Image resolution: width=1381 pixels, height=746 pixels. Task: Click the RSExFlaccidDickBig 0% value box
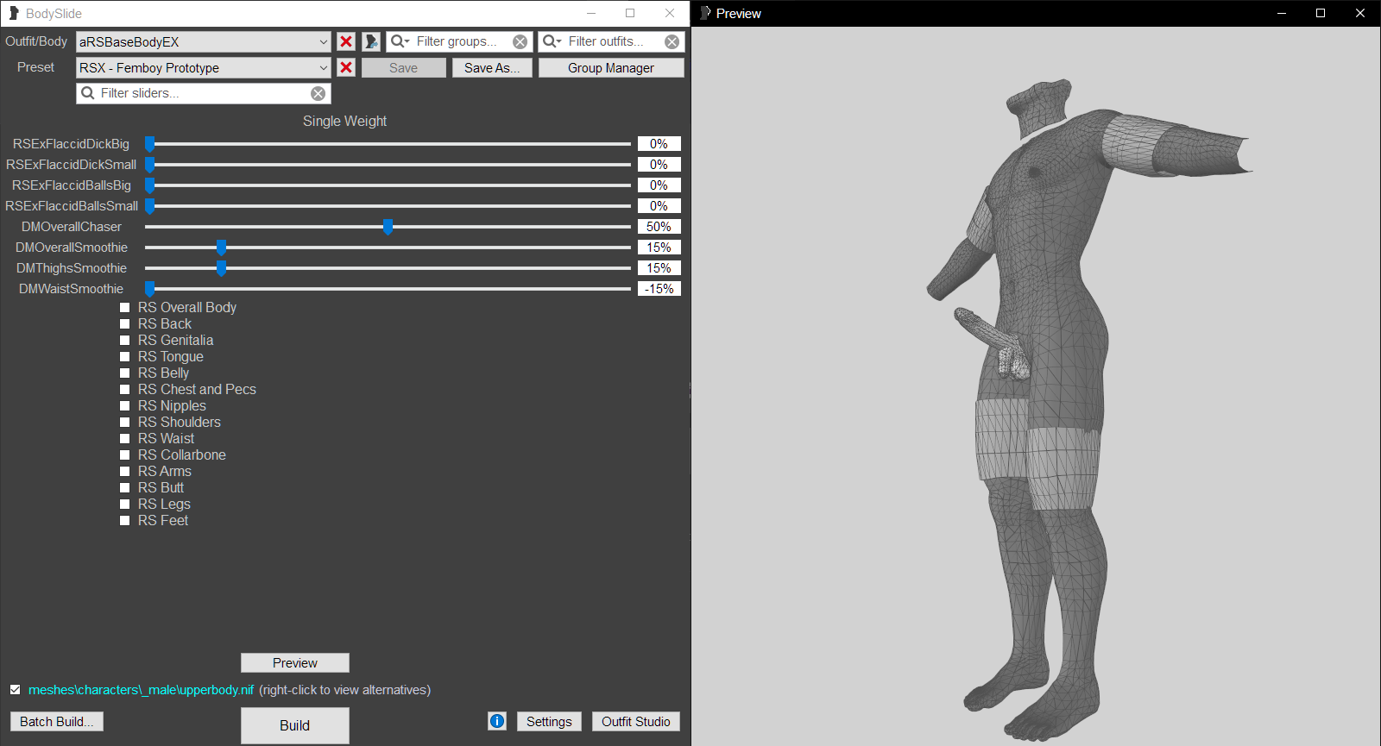click(x=659, y=144)
